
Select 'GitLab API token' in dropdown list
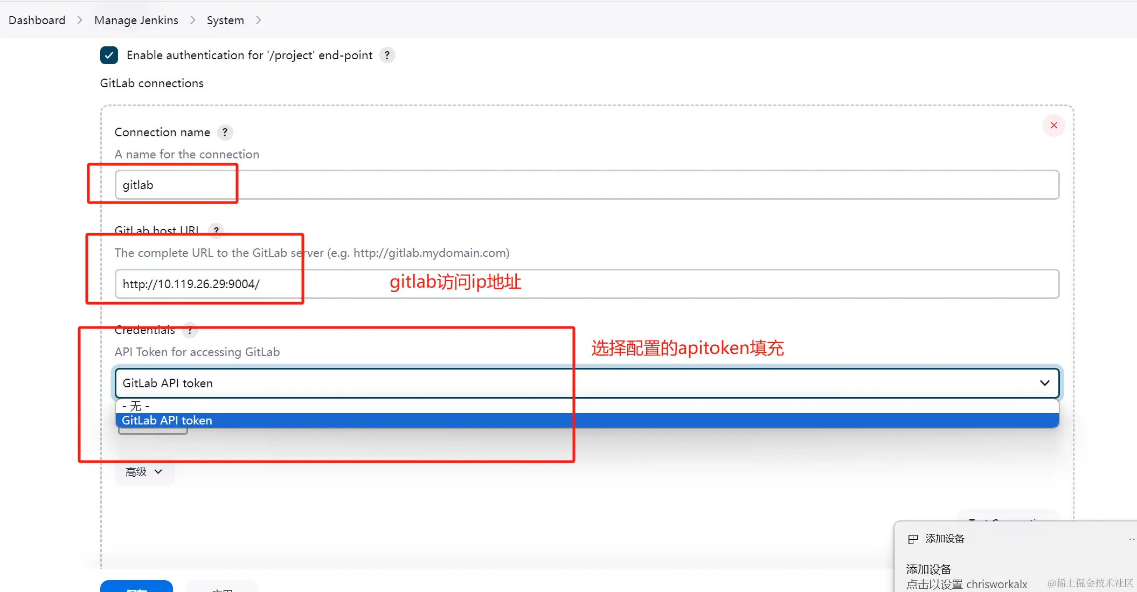(587, 420)
